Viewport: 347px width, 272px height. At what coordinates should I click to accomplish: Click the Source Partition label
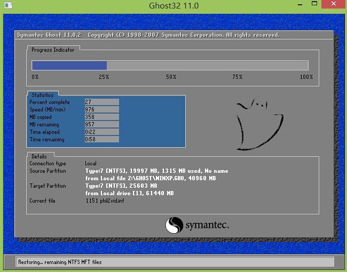[x=48, y=171]
